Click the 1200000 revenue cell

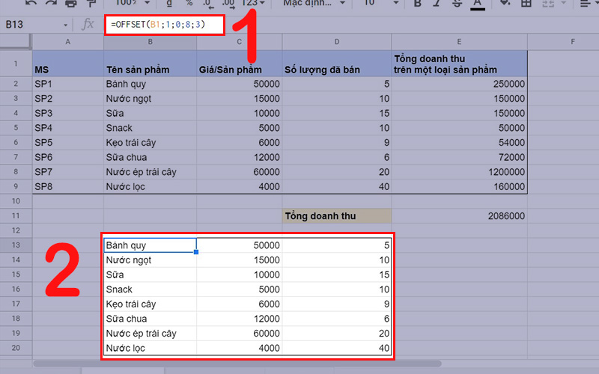(459, 172)
